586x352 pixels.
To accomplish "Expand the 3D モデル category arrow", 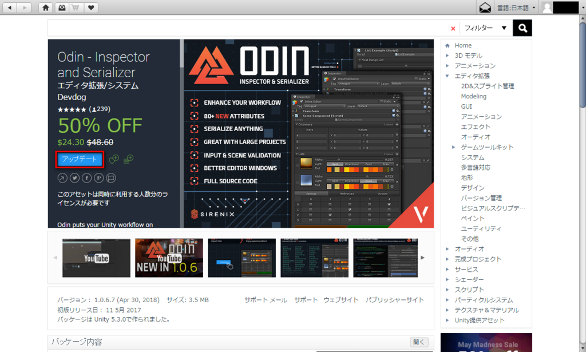I will click(448, 56).
